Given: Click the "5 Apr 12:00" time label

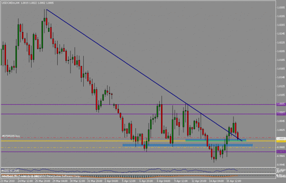Looking at the screenshot, I should 129,181.
